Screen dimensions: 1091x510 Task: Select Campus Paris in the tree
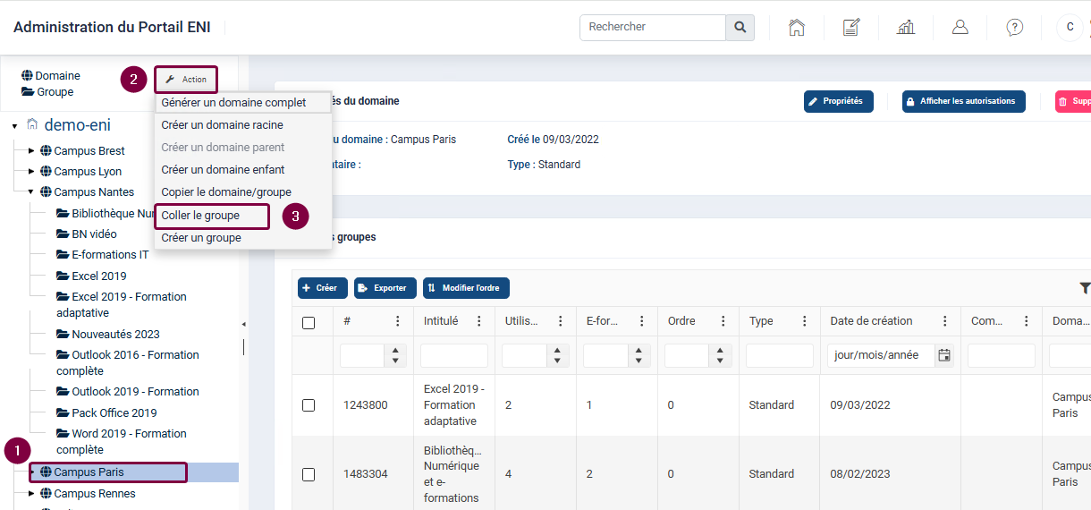tap(89, 472)
